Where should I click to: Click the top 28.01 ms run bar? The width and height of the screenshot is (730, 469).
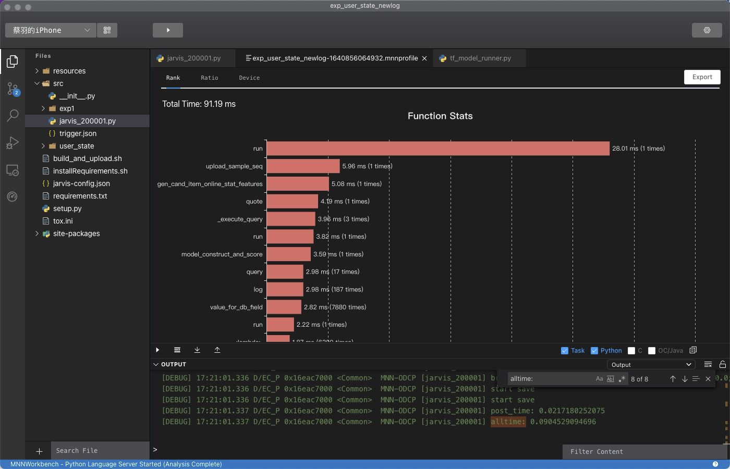438,149
